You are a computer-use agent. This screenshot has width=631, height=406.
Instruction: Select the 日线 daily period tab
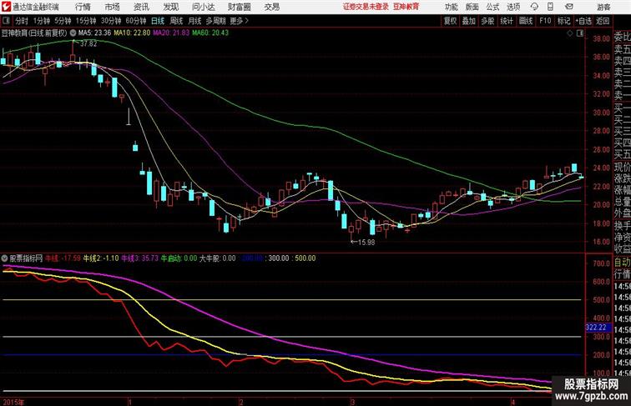[158, 21]
